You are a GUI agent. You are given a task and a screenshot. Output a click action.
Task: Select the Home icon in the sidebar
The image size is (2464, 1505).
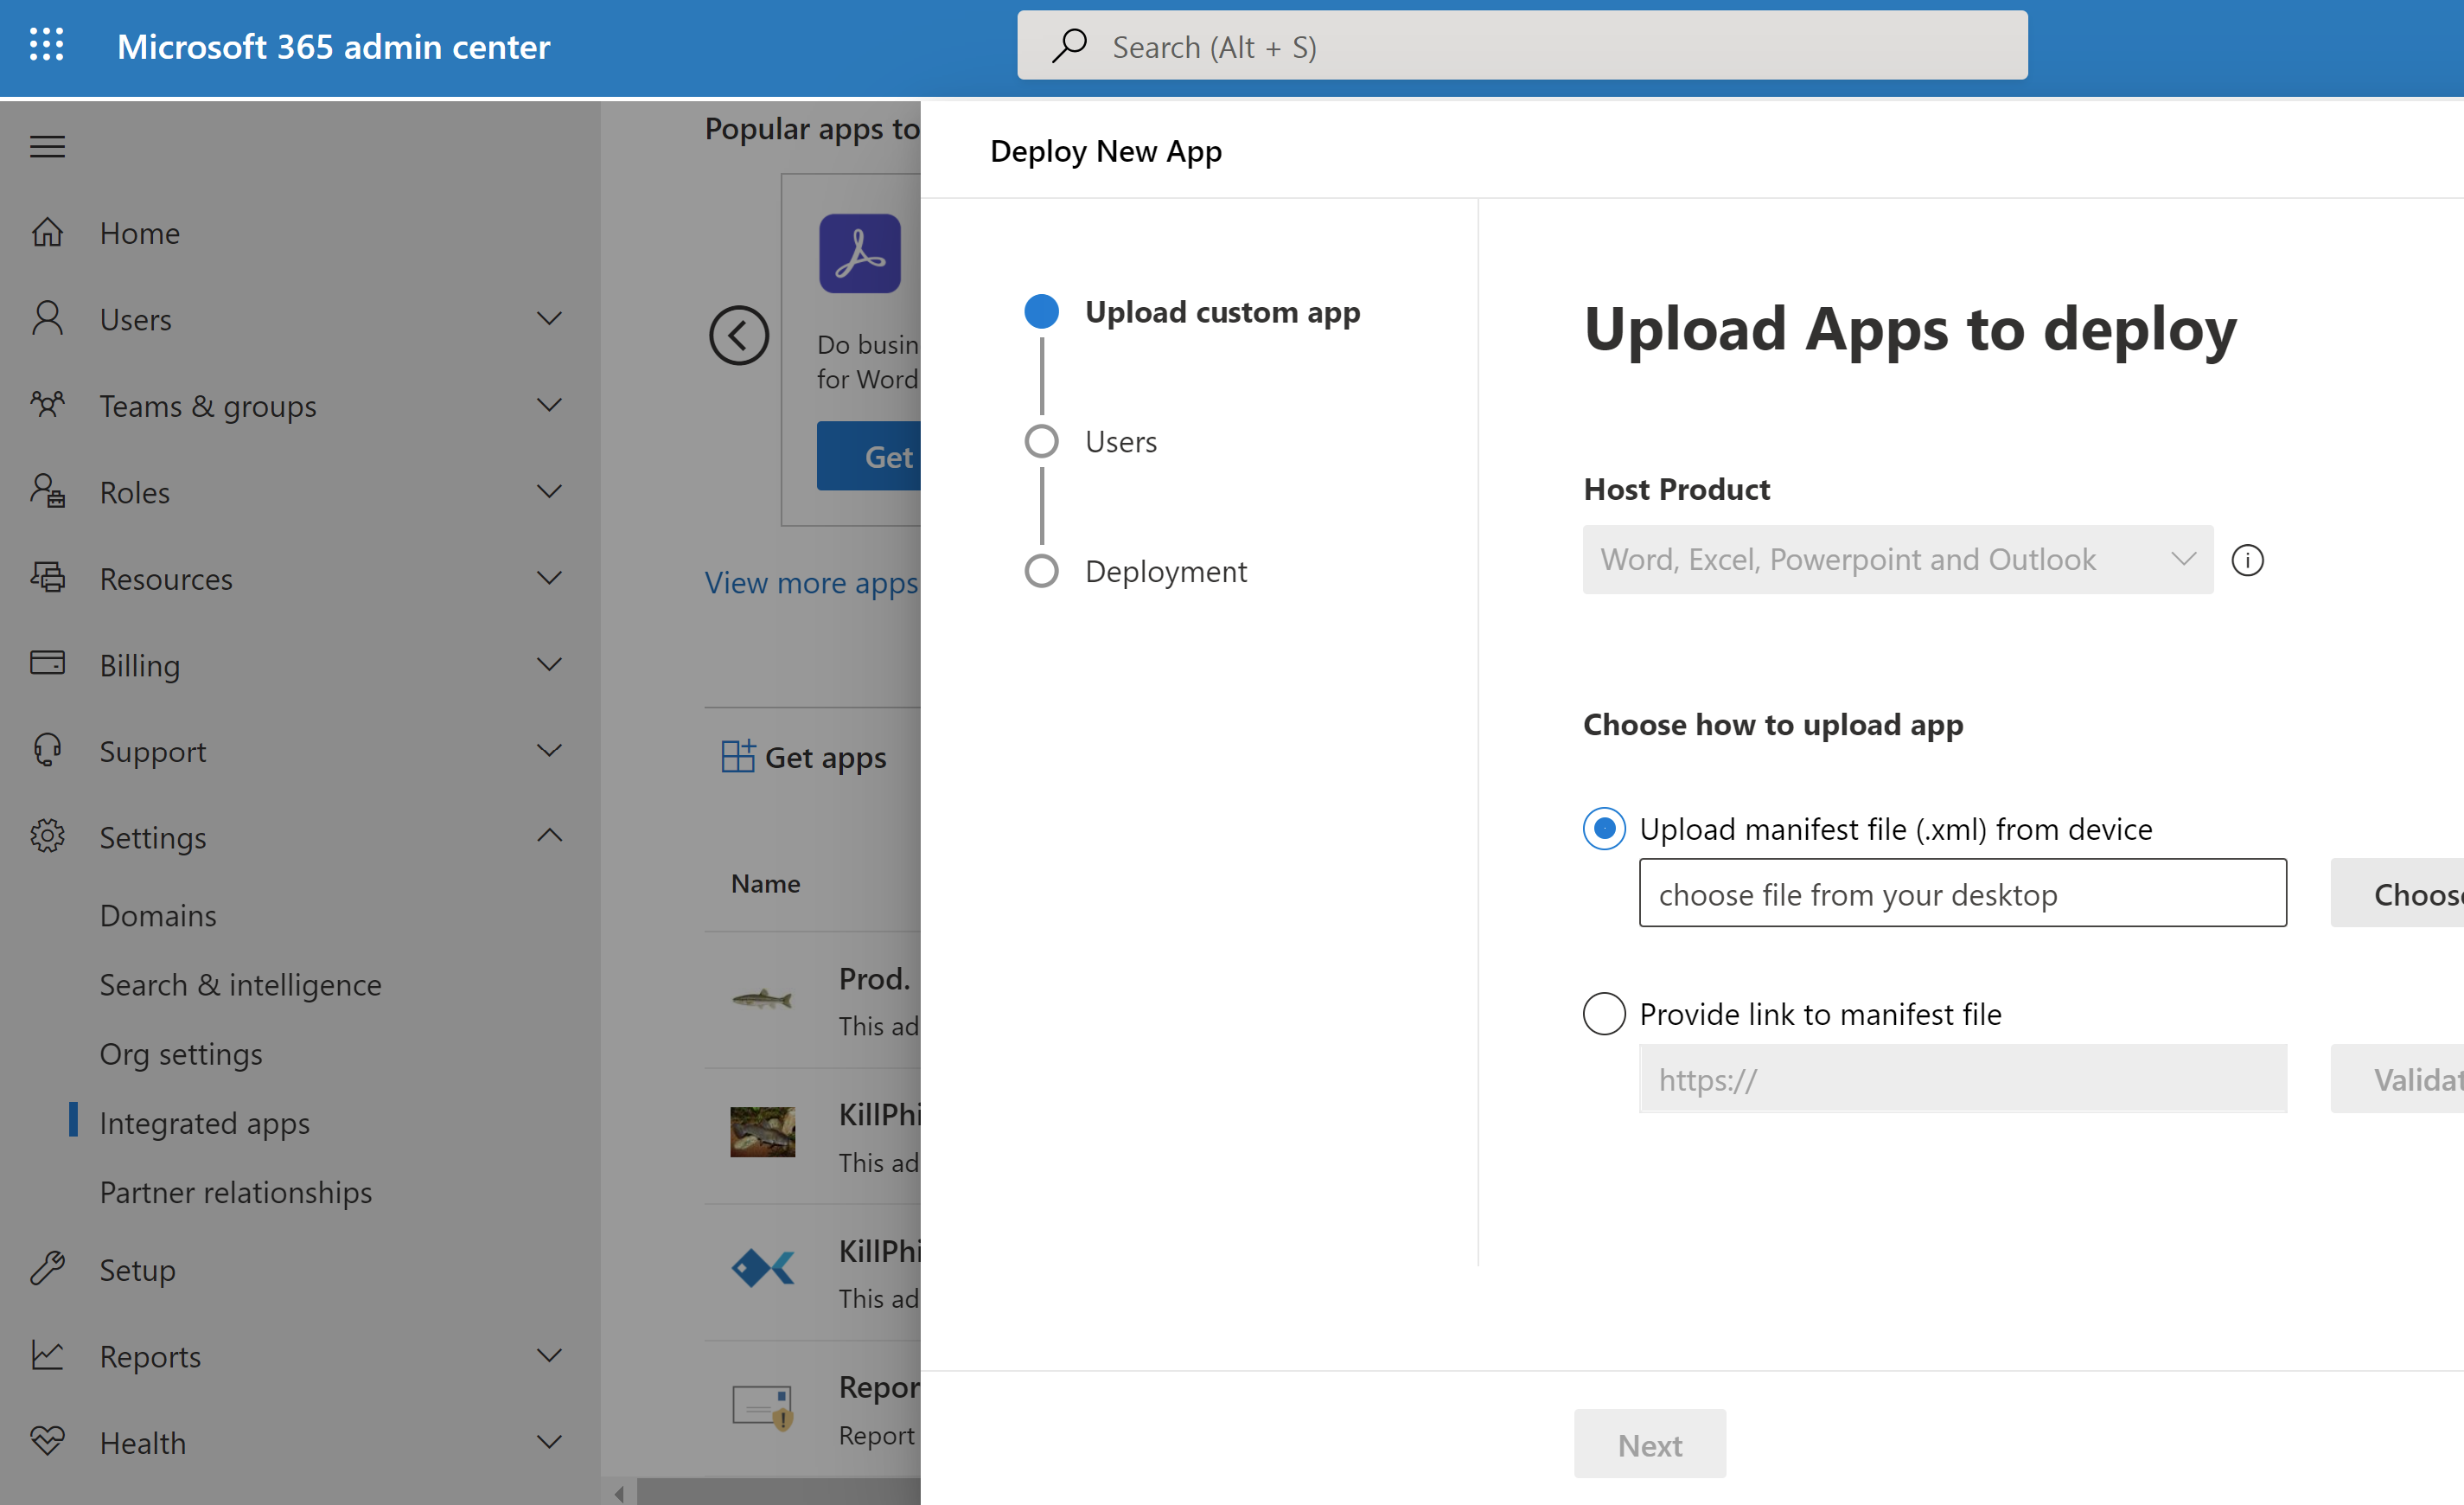point(47,232)
